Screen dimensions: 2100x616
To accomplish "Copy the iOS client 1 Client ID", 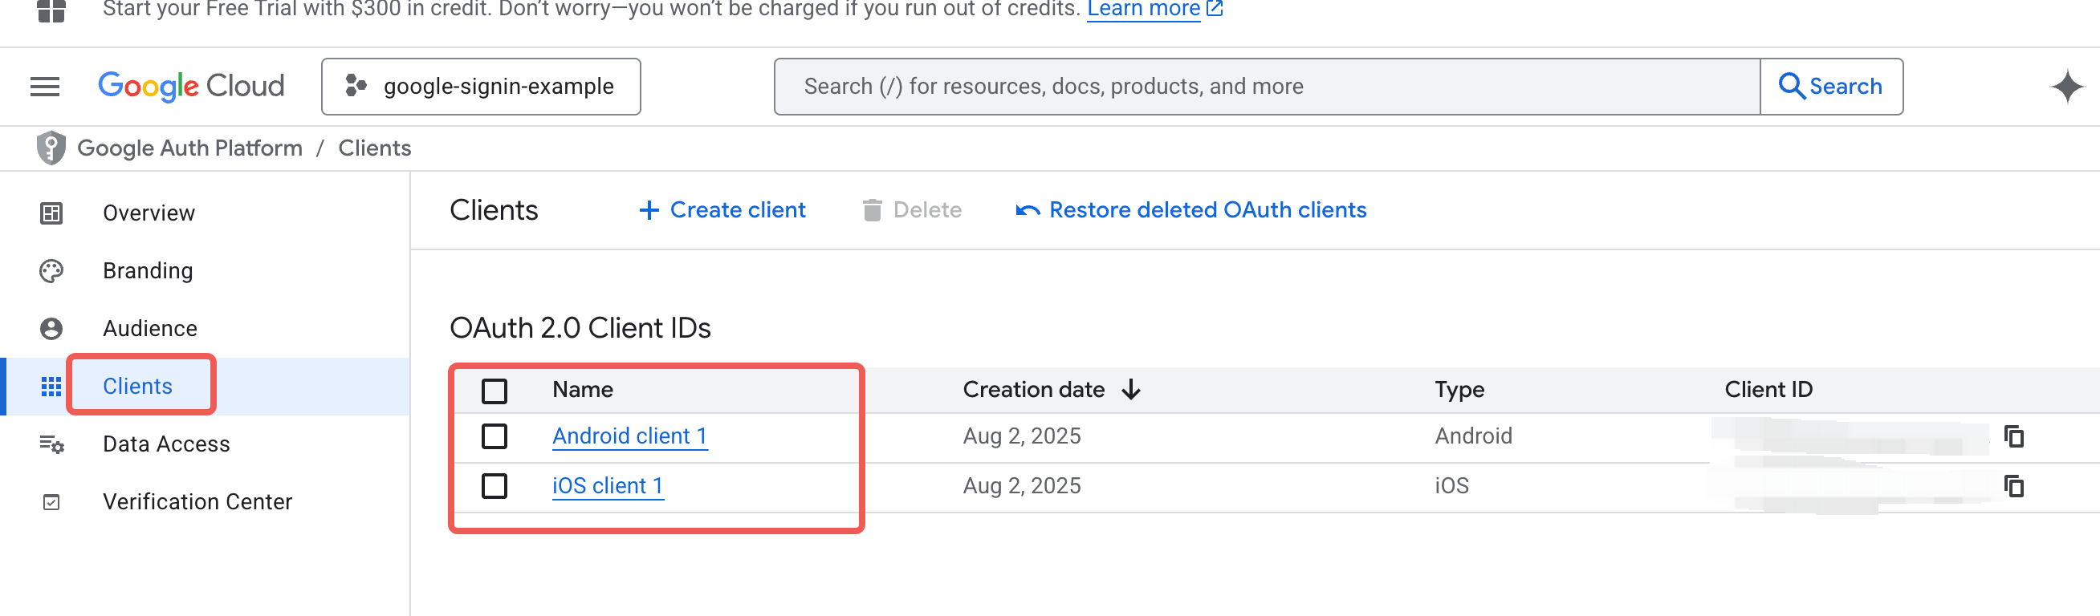I will coord(2013,486).
